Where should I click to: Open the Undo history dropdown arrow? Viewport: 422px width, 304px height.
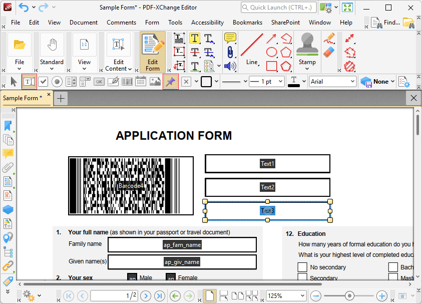tap(34, 8)
